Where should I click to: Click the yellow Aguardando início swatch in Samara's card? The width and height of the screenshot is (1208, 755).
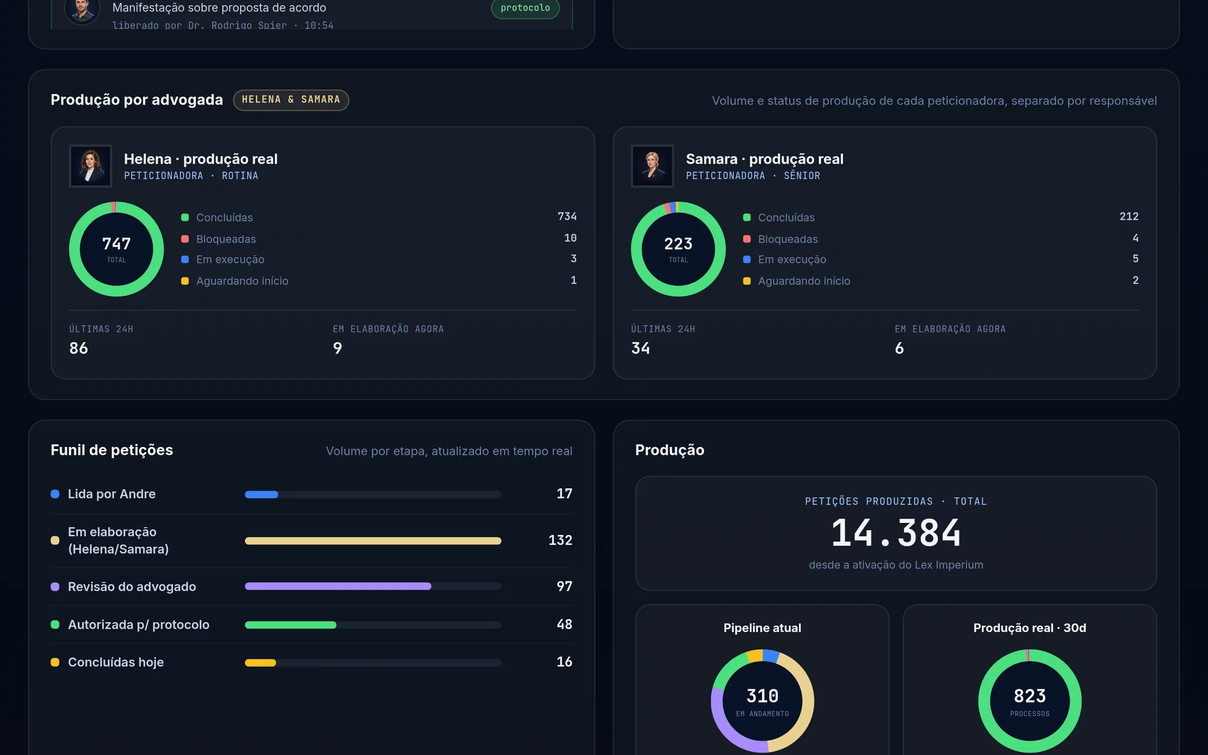[747, 281]
